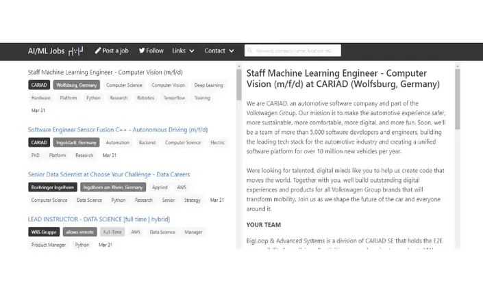Viewport: 483px width, 292px height.
Task: Click the allows remote tag
Action: (79, 232)
